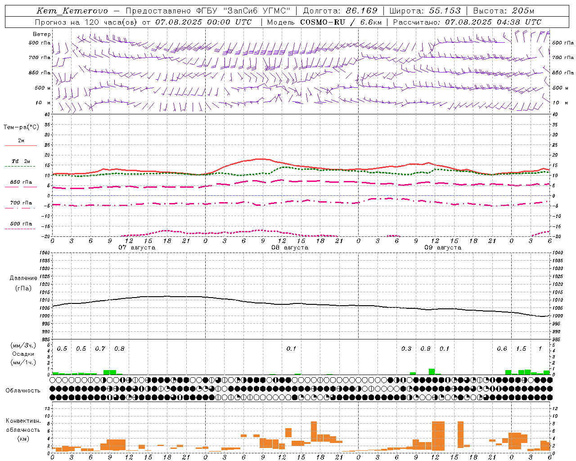Click the right-side '700 гПа' wind level label
The height and width of the screenshot is (461, 576).
[563, 58]
